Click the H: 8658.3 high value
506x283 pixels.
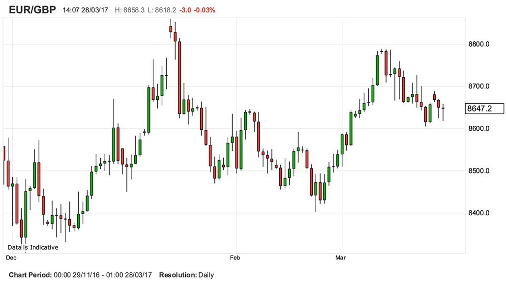[x=131, y=10]
